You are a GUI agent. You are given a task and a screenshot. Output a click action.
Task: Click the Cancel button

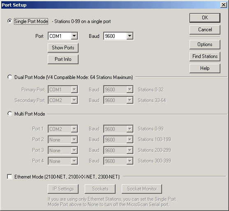coord(205,30)
